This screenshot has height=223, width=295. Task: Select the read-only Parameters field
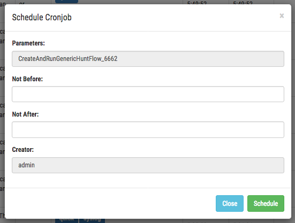[148, 59]
